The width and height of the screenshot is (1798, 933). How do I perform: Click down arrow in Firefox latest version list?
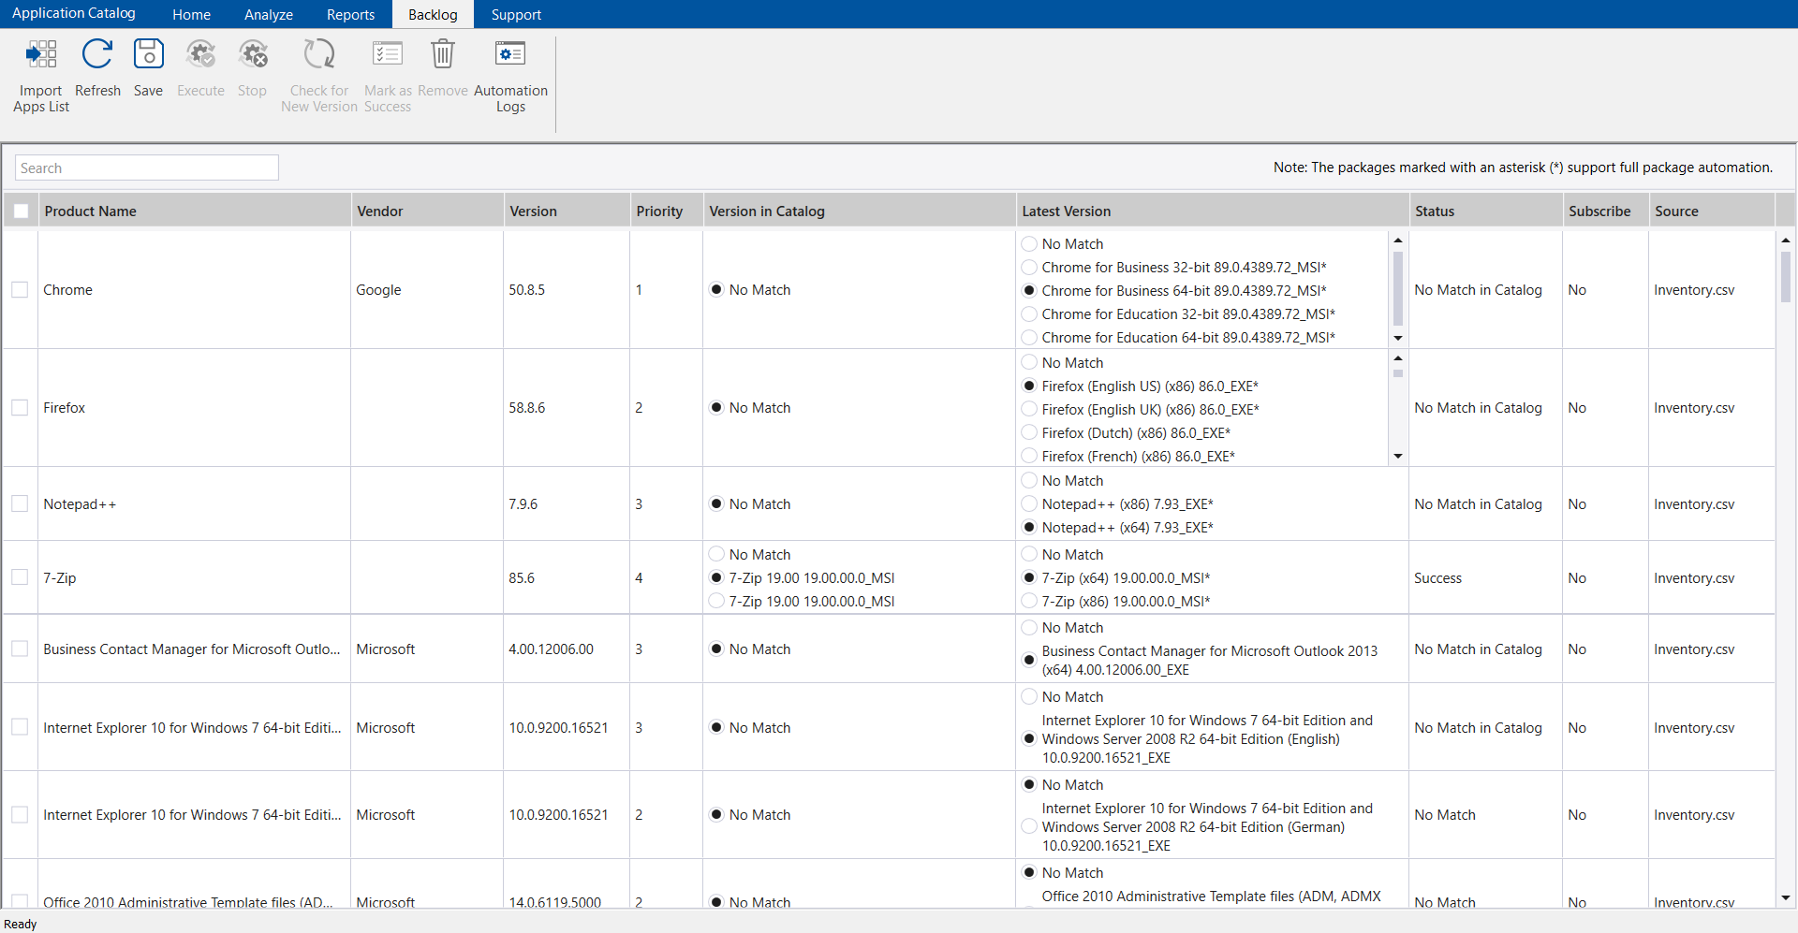point(1398,456)
